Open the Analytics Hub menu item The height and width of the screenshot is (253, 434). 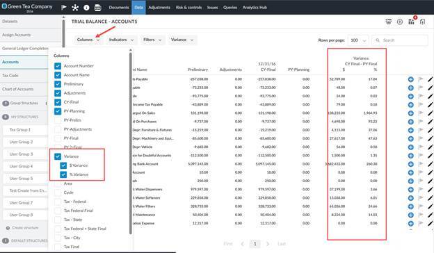[255, 8]
